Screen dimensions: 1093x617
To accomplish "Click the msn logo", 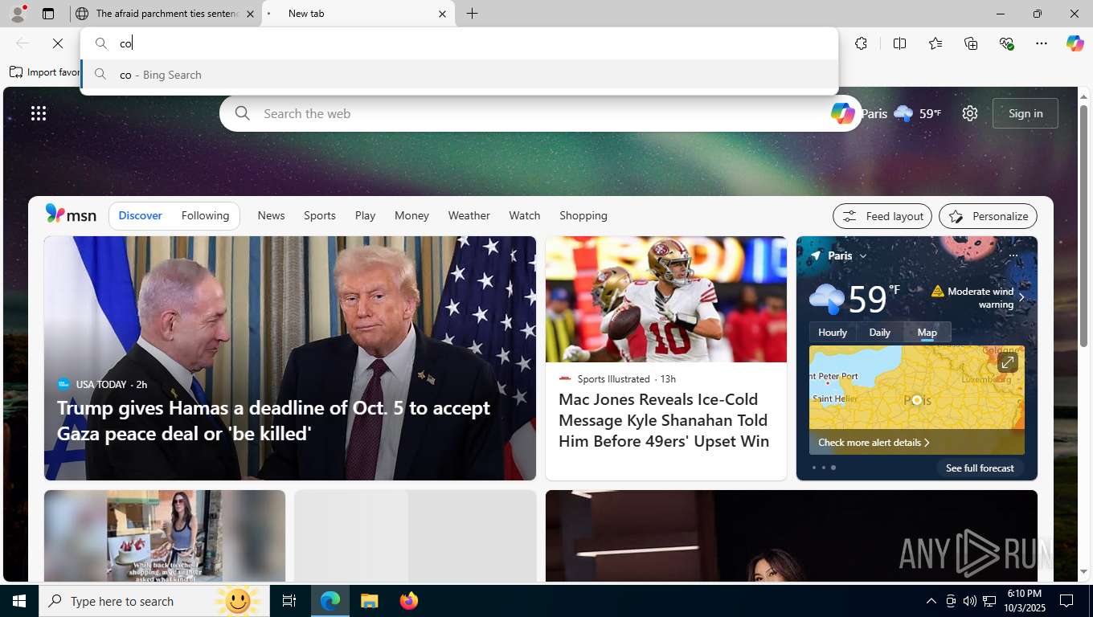I will tap(71, 215).
